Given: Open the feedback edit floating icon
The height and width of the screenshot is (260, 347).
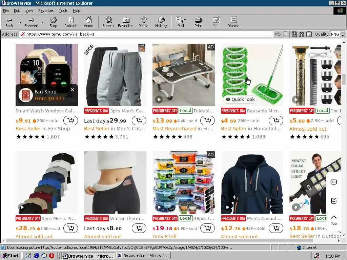Looking at the screenshot, I should (x=334, y=200).
